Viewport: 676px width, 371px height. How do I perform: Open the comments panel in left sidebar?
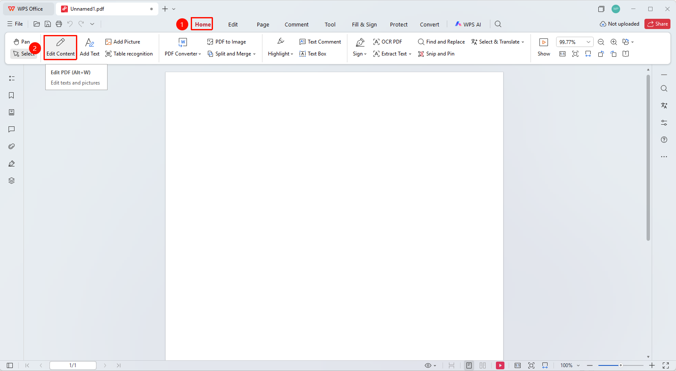(x=12, y=129)
